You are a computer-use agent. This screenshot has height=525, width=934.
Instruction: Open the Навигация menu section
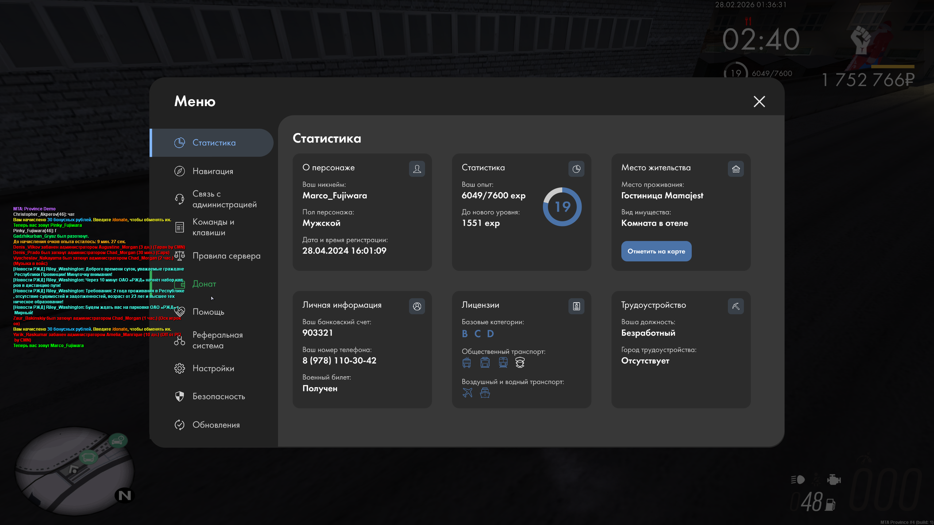click(x=213, y=171)
